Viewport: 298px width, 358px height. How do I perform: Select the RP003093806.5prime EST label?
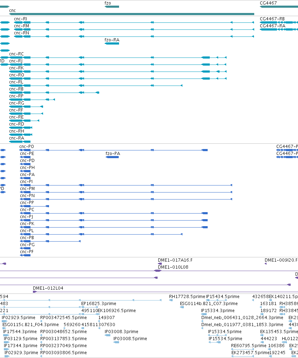[x=63, y=353]
